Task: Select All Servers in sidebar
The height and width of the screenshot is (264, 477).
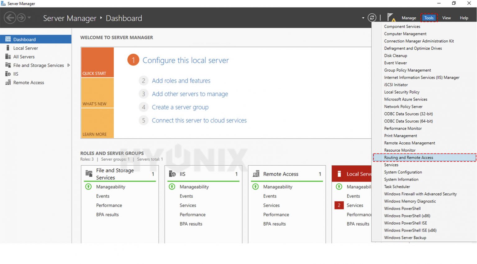Action: pyautogui.click(x=24, y=57)
